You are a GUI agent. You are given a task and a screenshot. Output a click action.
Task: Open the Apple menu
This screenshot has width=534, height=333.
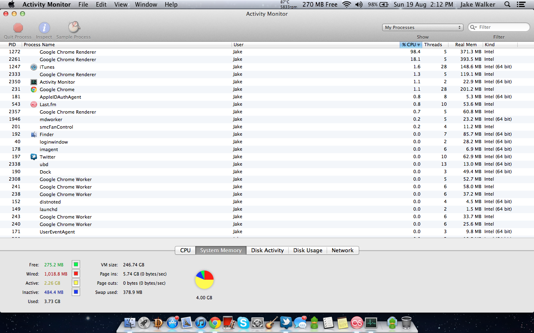pos(11,5)
